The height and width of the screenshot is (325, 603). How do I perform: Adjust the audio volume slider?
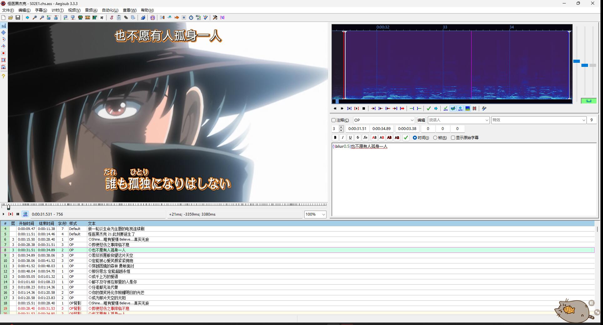593,65
